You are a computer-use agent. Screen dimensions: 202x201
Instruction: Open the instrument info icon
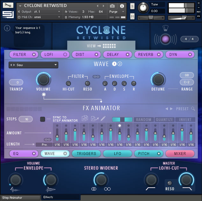pyautogui.click(x=122, y=6)
